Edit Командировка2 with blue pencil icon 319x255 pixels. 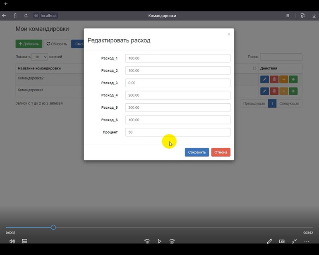point(264,79)
